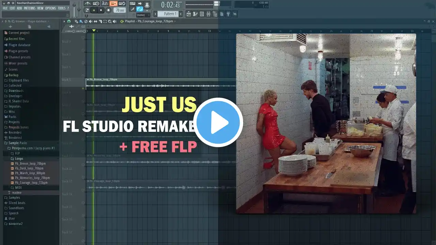Open the Playlist view icon
Viewport: 436px width, 245px height.
pos(189,14)
